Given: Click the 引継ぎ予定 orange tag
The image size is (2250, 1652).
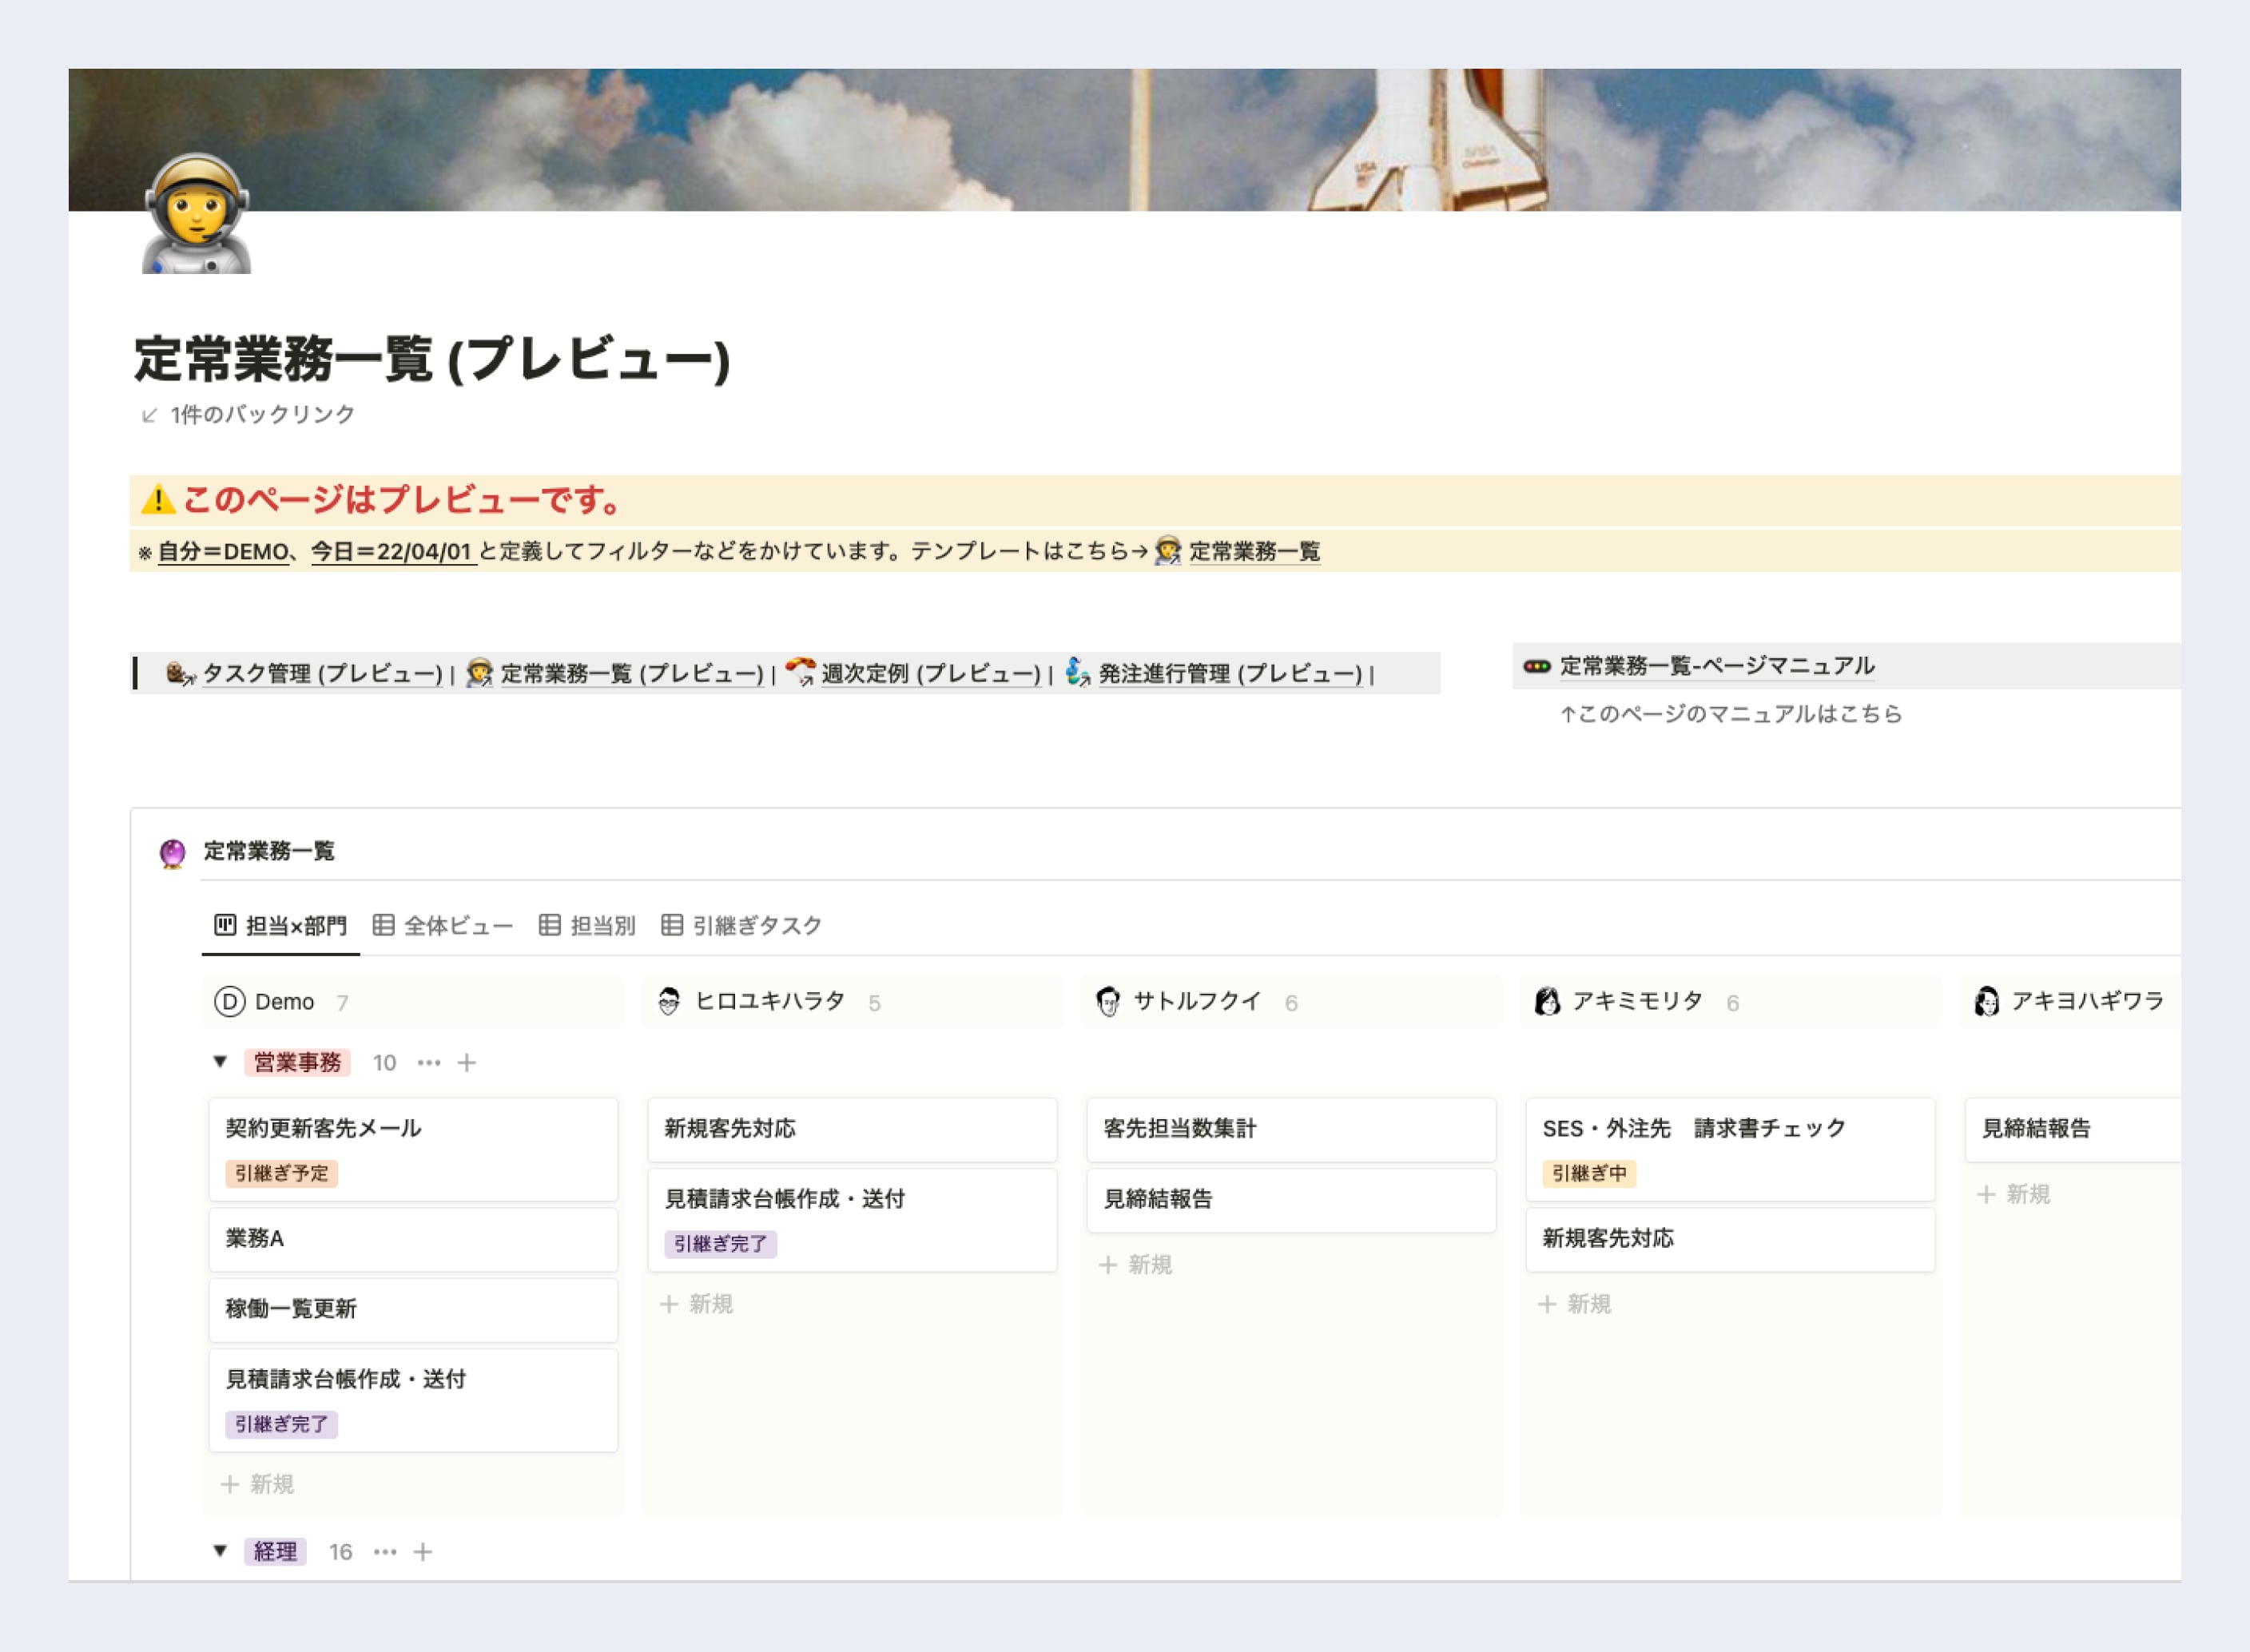Looking at the screenshot, I should (281, 1173).
